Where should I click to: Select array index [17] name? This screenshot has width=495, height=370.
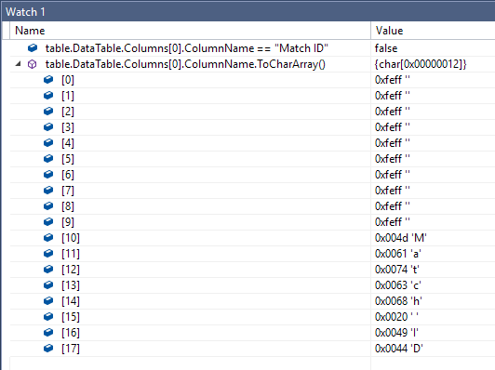click(x=71, y=349)
